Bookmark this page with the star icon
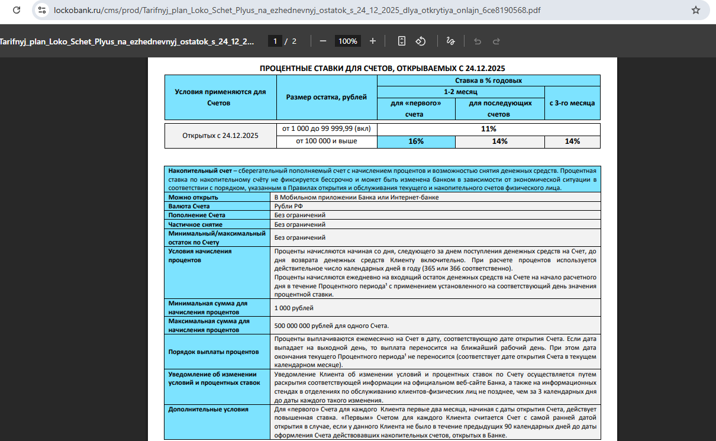Screen dimensions: 716x441 (x=696, y=10)
